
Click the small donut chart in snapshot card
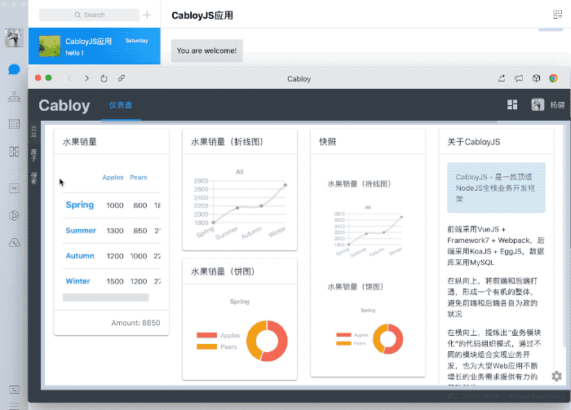pos(387,339)
